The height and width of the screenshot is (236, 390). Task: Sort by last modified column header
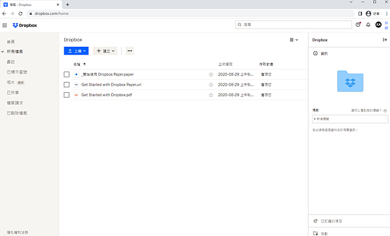pyautogui.click(x=226, y=64)
